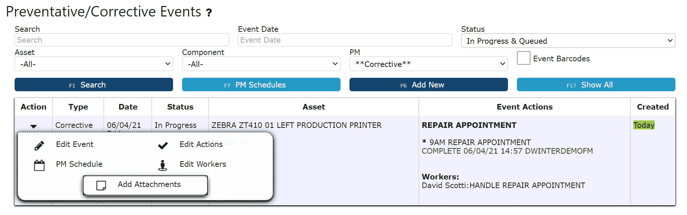Open the help question mark icon
The image size is (687, 215).
coord(209,13)
